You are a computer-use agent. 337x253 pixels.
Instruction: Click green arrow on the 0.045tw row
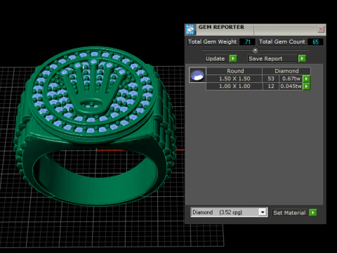tap(306, 86)
